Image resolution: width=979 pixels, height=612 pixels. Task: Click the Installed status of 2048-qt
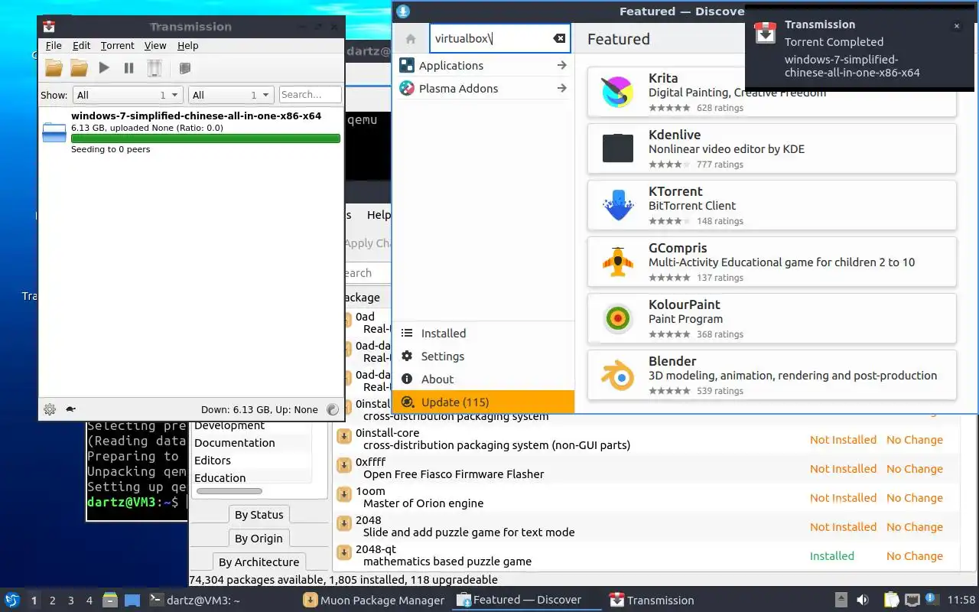pyautogui.click(x=832, y=556)
